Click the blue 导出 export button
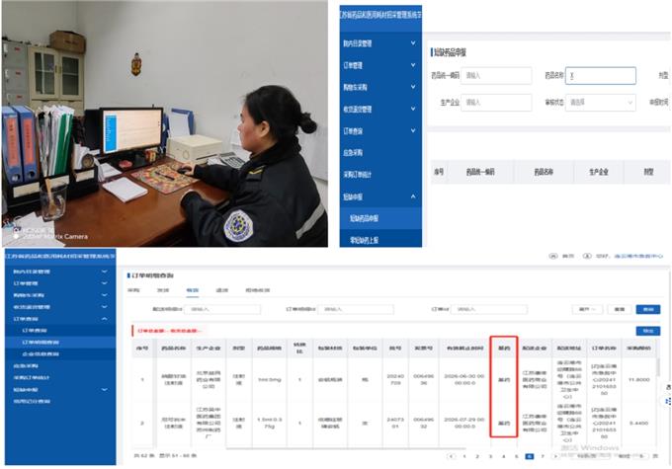Screen dimensions: 672x469 click(647, 331)
